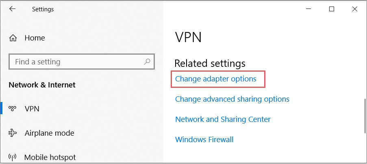Close the Settings window

(x=354, y=9)
